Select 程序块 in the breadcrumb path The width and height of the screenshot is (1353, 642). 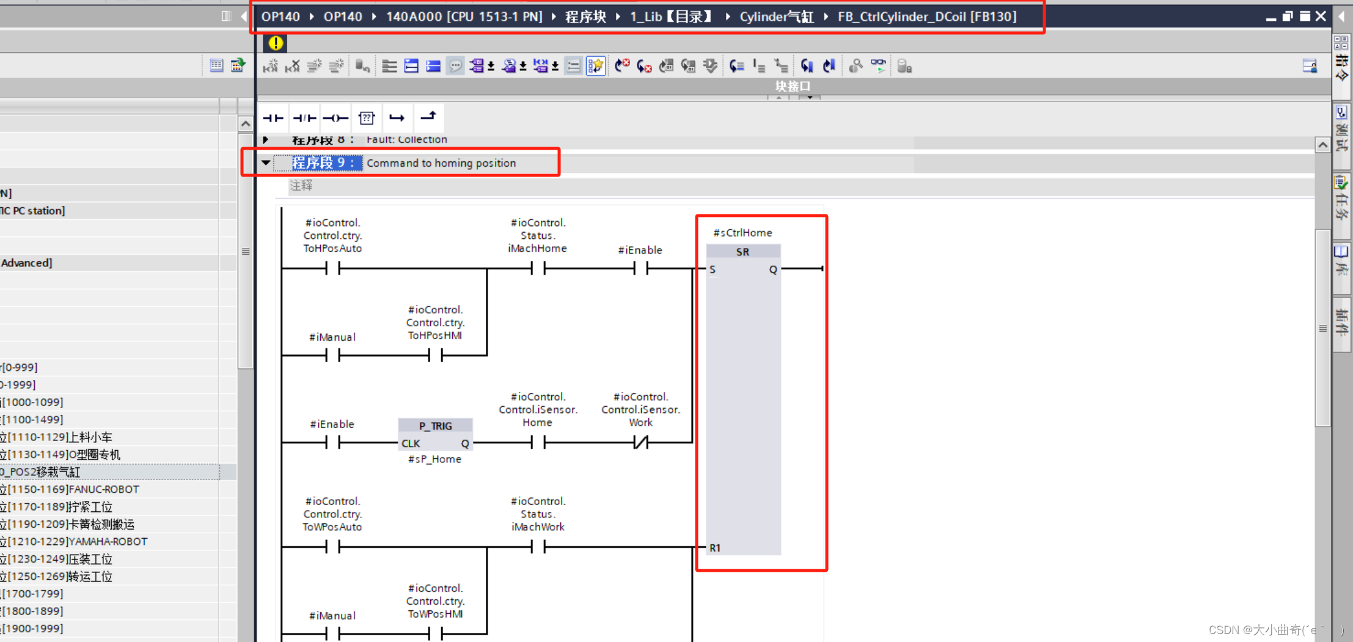[585, 16]
